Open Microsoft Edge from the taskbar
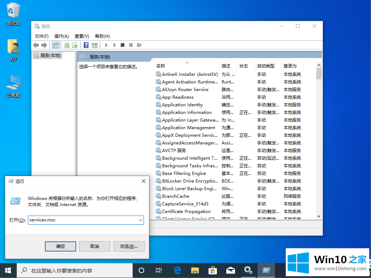Image resolution: width=371 pixels, height=278 pixels. pos(177,270)
